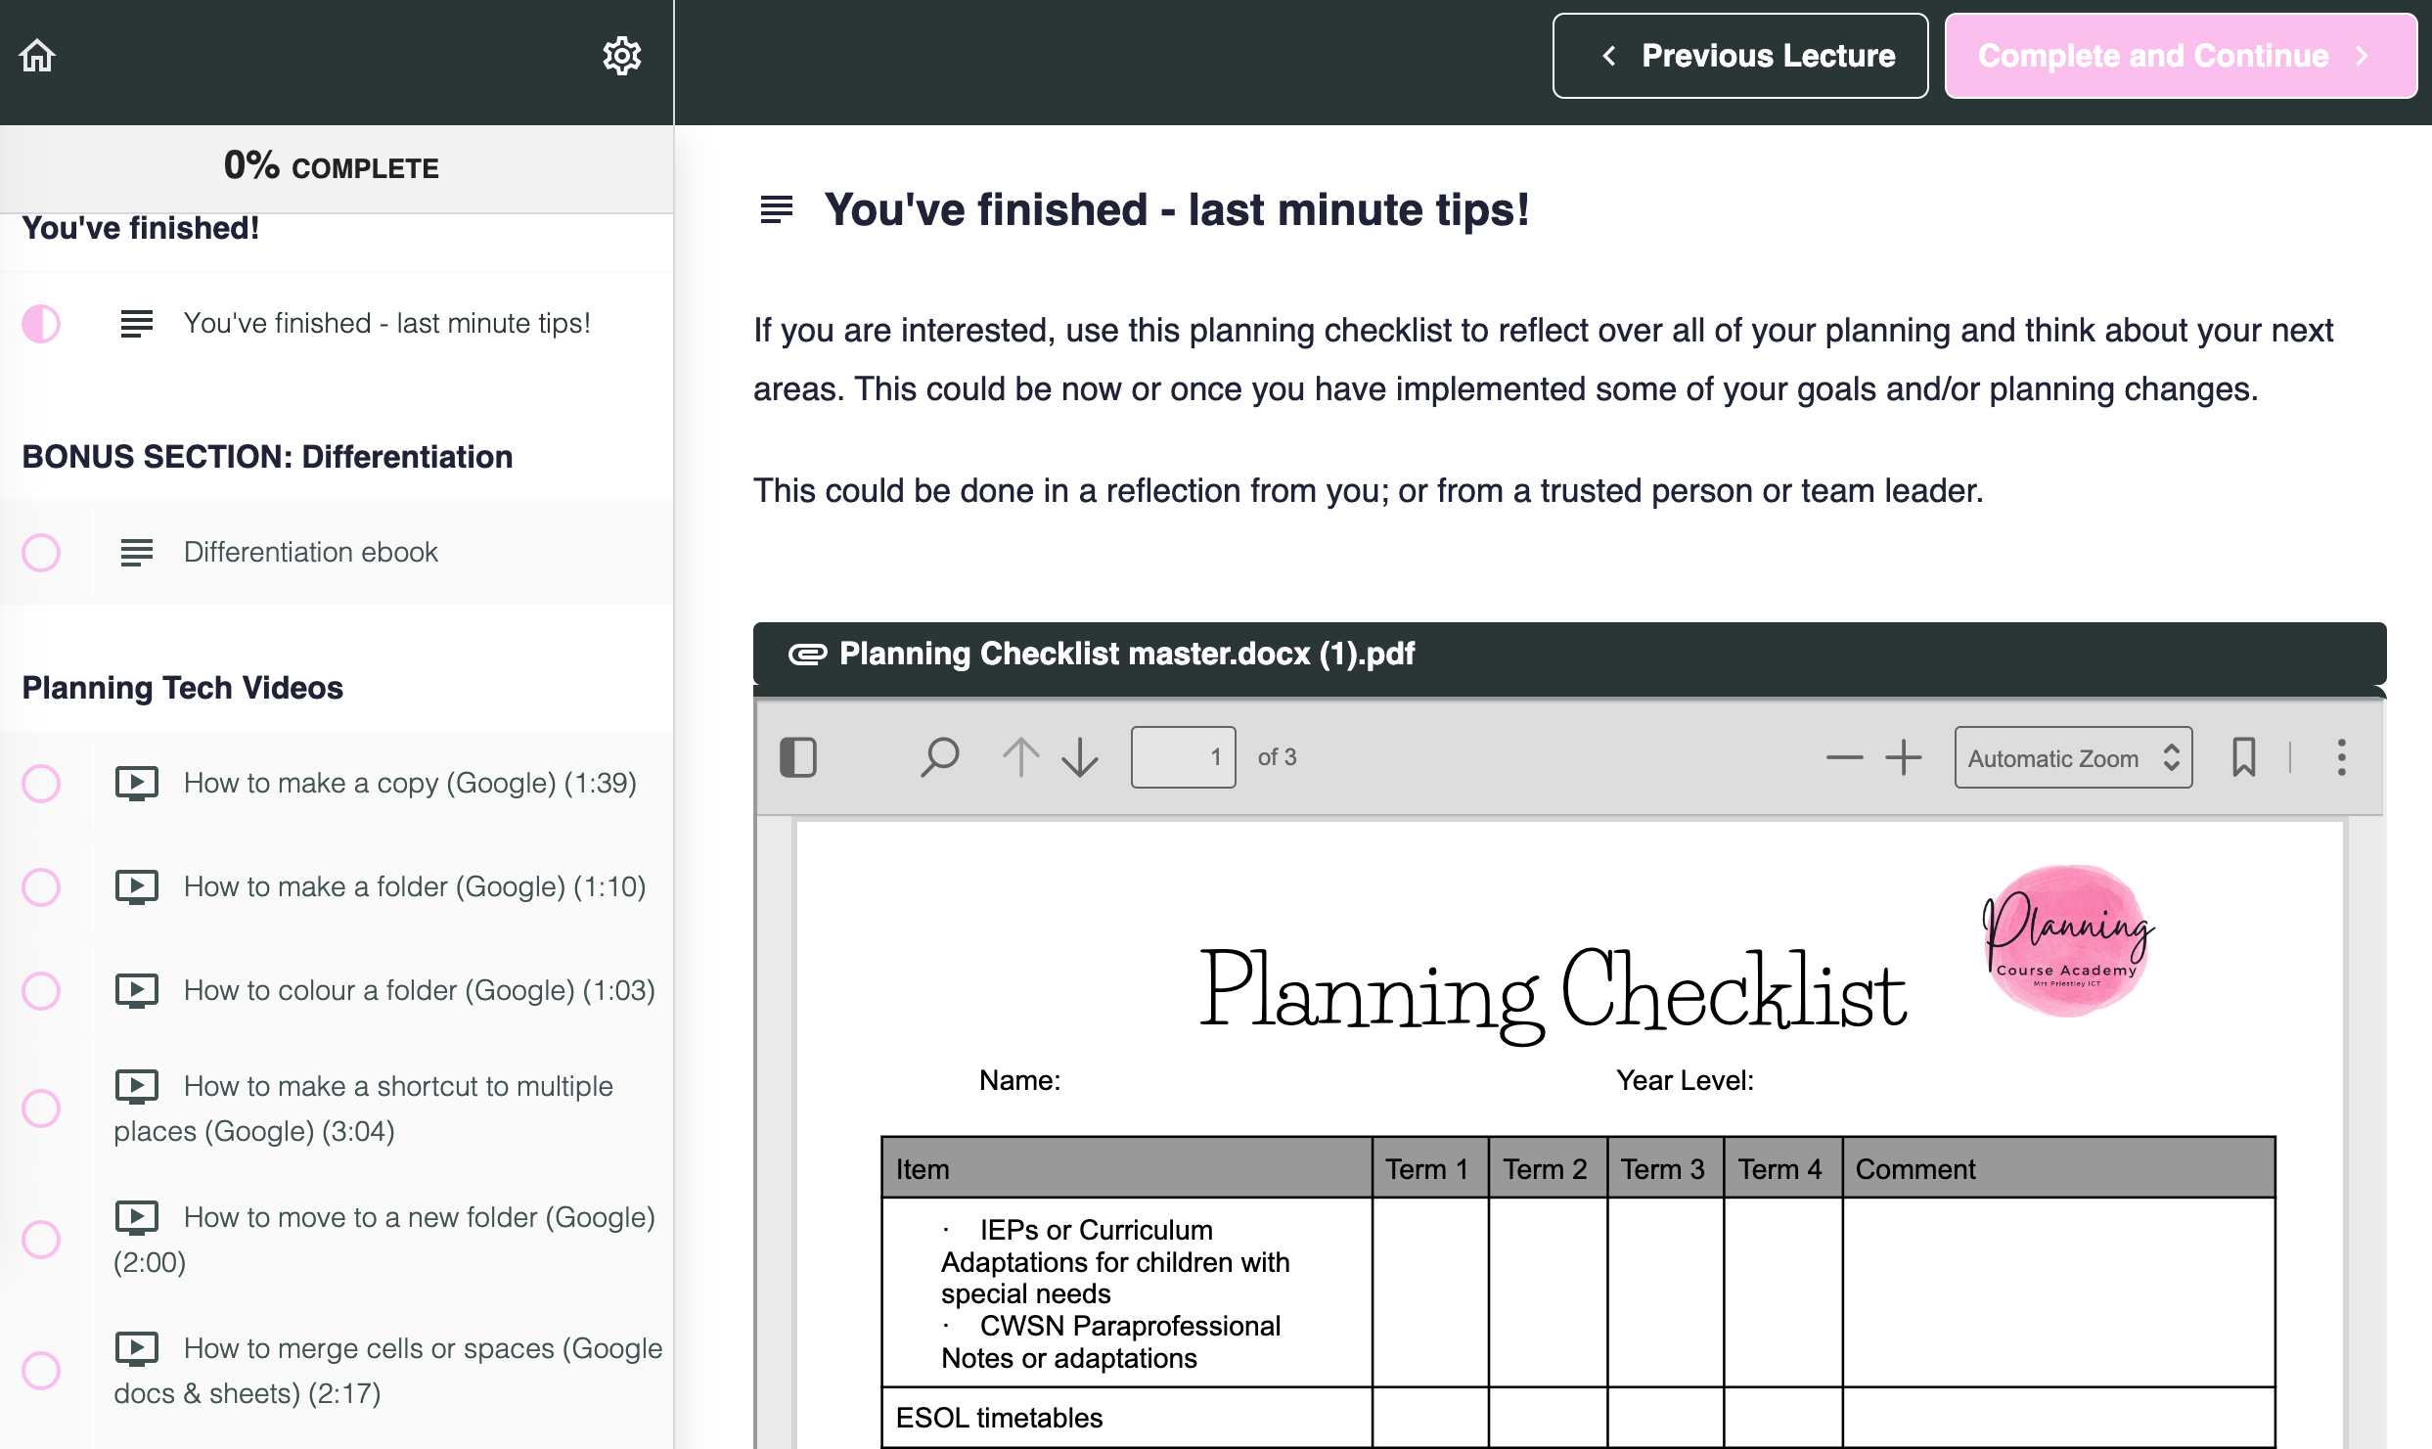Screen dimensions: 2432x1449
Task: Toggle completion circle for How to make a copy
Action: [x=41, y=784]
